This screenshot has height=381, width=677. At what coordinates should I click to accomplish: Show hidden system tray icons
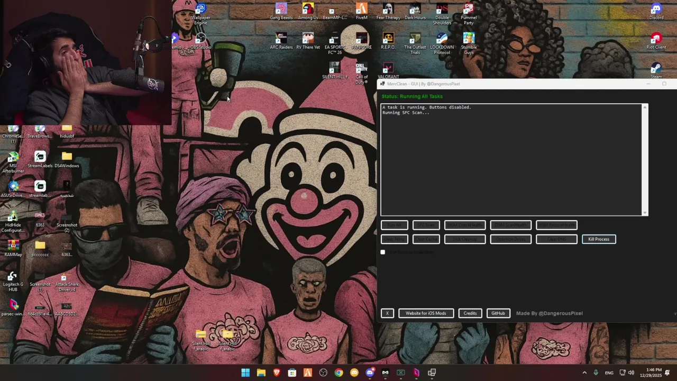(584, 373)
